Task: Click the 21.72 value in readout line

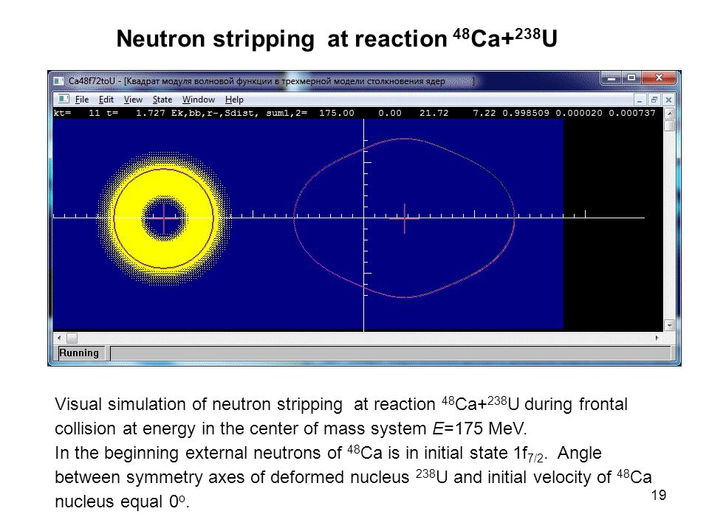Action: pos(434,113)
